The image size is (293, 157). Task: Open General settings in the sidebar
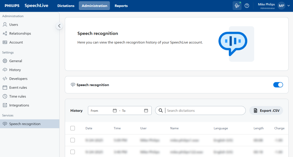point(30,61)
